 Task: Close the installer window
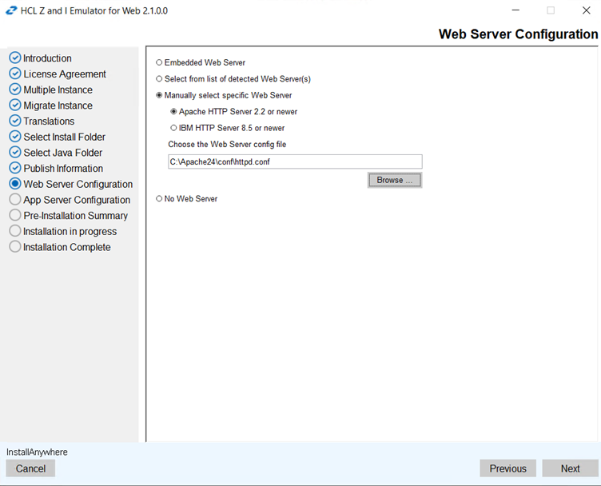(586, 10)
